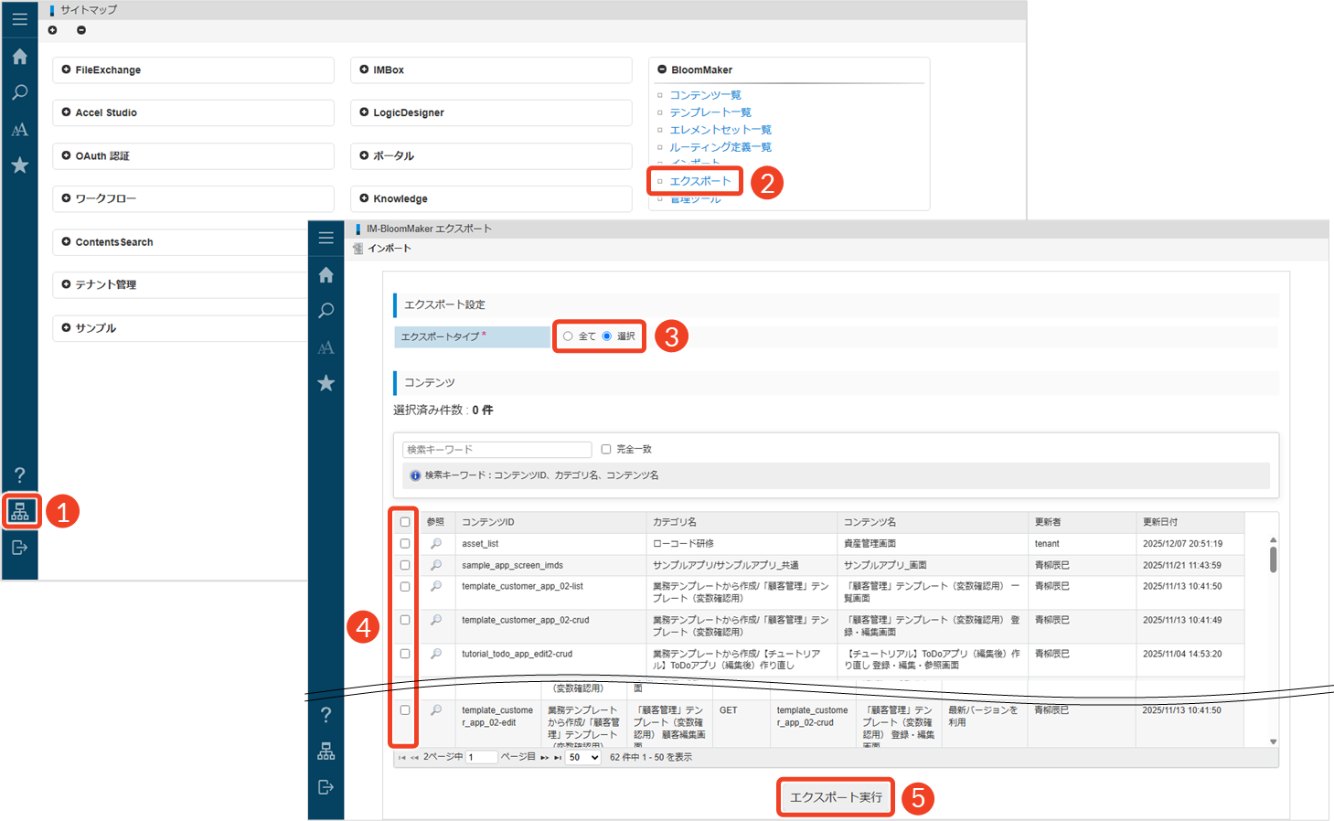The height and width of the screenshot is (821, 1334).
Task: Open the rows-per-page 50 dropdown
Action: [x=582, y=757]
